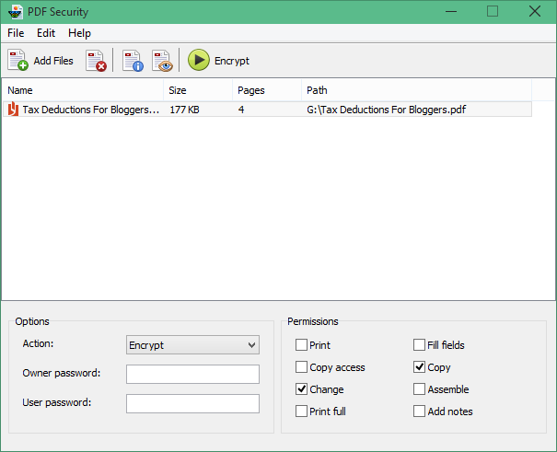The width and height of the screenshot is (557, 452).
Task: Enable the Add notes checkbox
Action: point(420,411)
